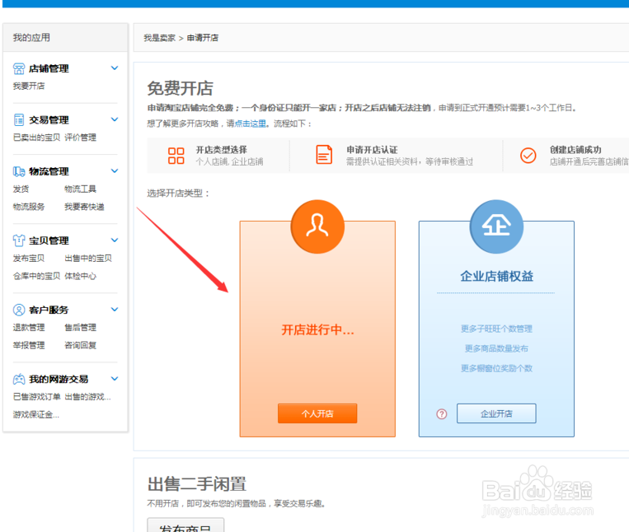Select the 交易管理 menu heading
629x532 pixels.
[x=49, y=119]
